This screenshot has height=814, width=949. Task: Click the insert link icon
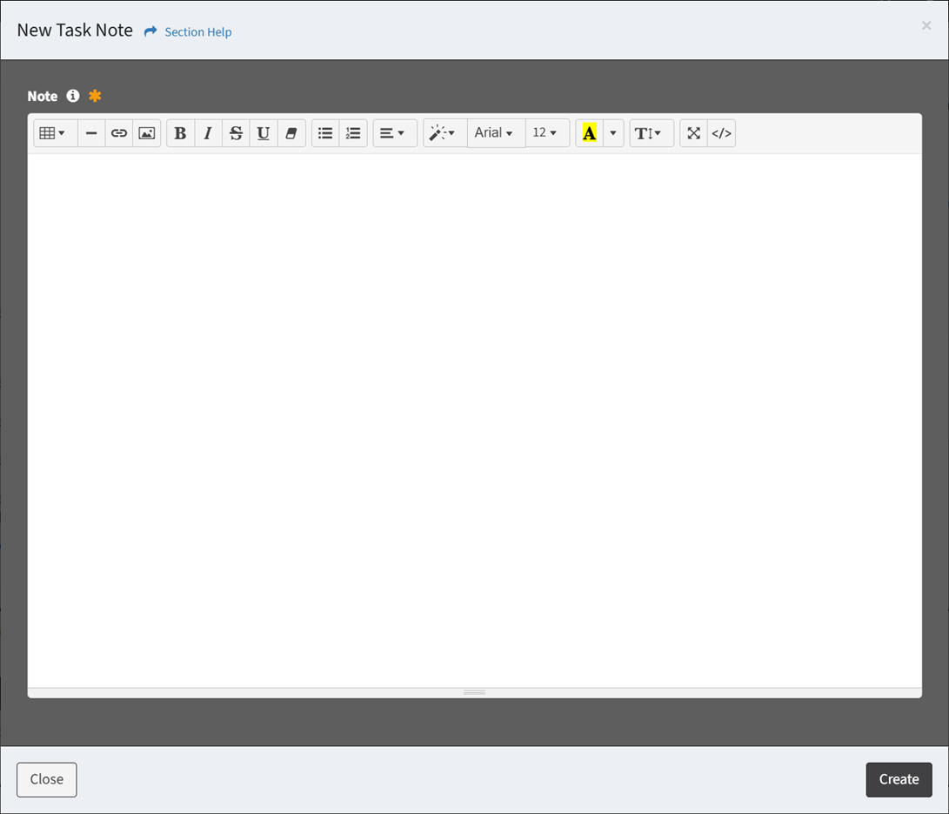click(119, 133)
